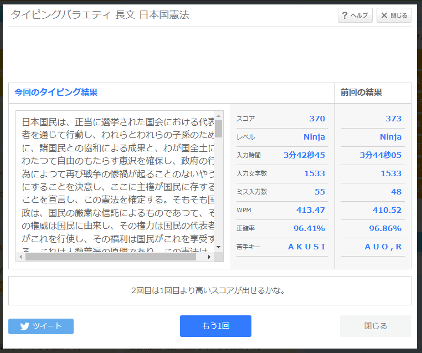Select the 今回のタイピング結果 heading
The height and width of the screenshot is (353, 422).
click(x=56, y=93)
